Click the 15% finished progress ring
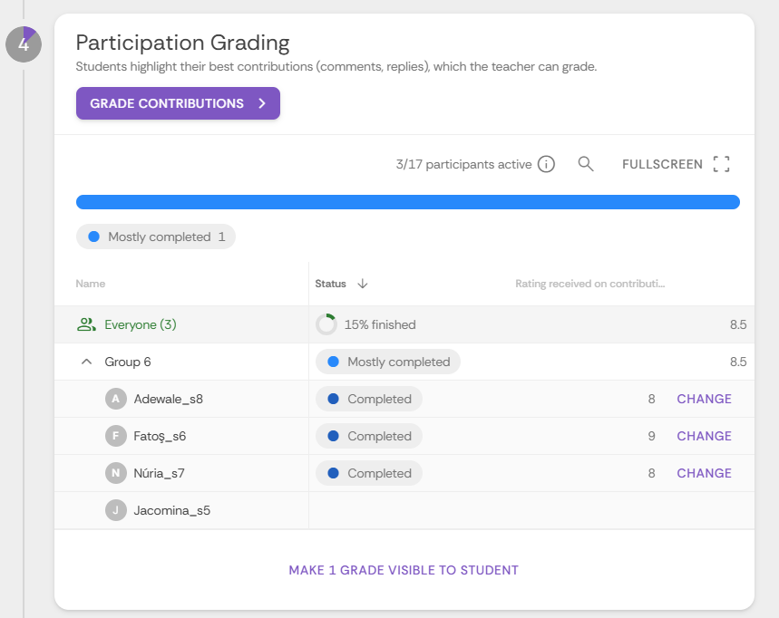The height and width of the screenshot is (618, 779). (326, 324)
